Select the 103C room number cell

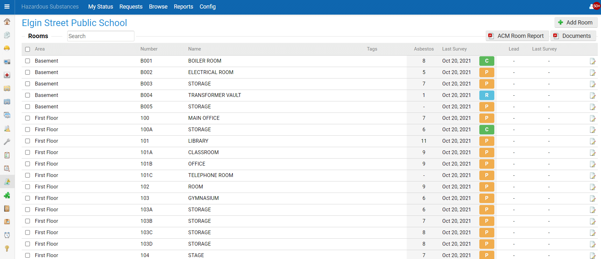[x=147, y=232]
